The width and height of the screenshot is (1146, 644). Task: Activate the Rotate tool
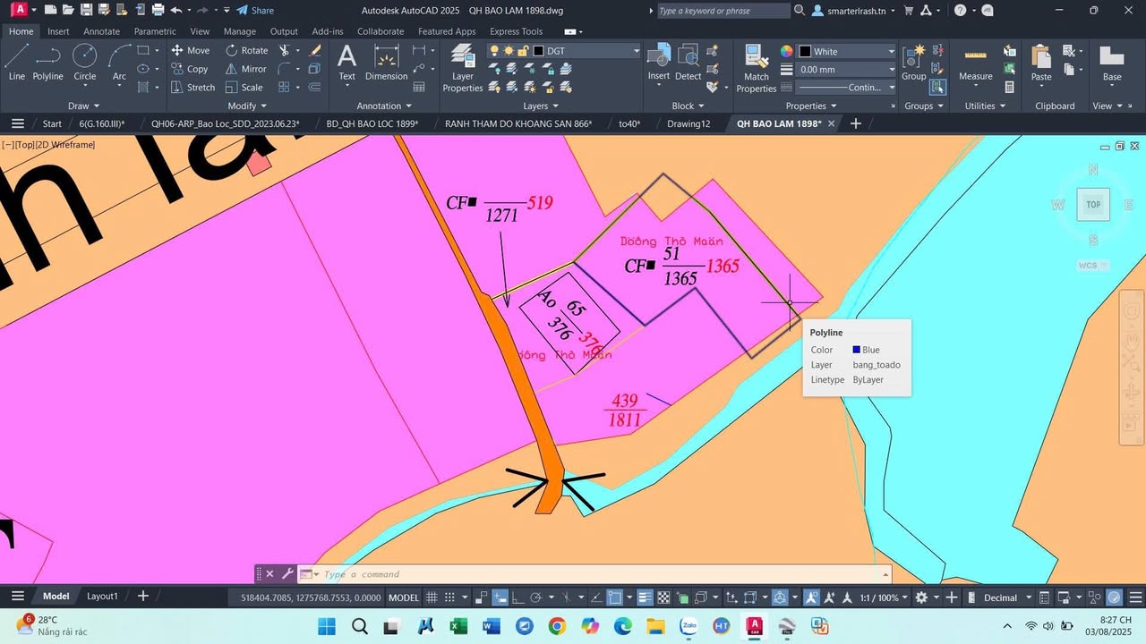coord(247,50)
